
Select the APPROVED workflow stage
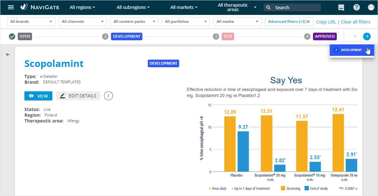(x=325, y=36)
